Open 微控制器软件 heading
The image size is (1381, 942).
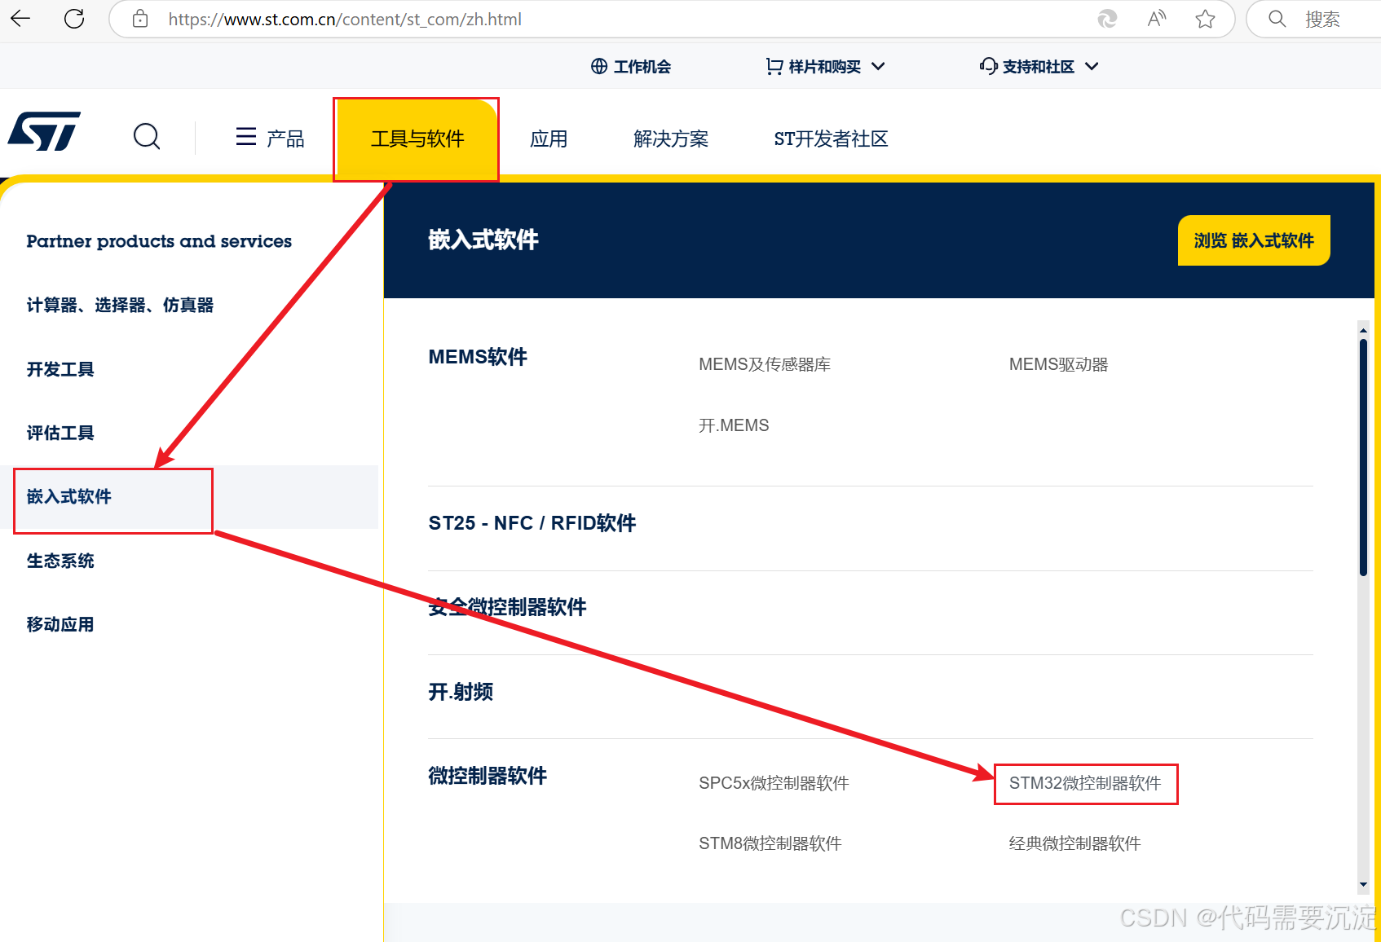tap(488, 776)
